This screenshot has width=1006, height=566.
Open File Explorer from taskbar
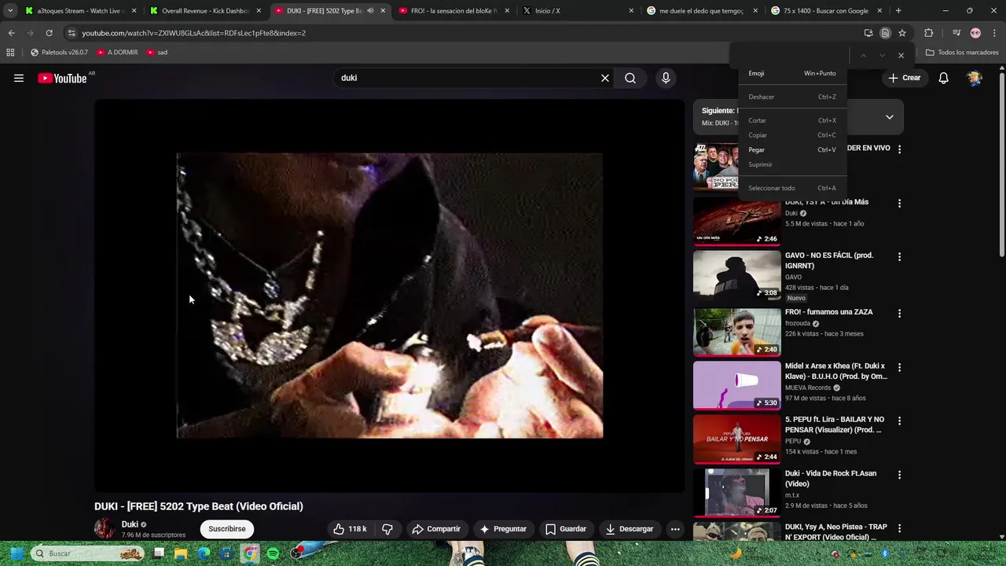pos(181,553)
